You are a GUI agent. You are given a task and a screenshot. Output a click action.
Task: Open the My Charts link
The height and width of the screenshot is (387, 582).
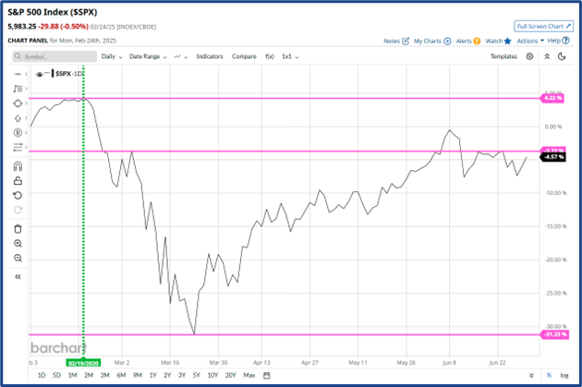[x=431, y=41]
